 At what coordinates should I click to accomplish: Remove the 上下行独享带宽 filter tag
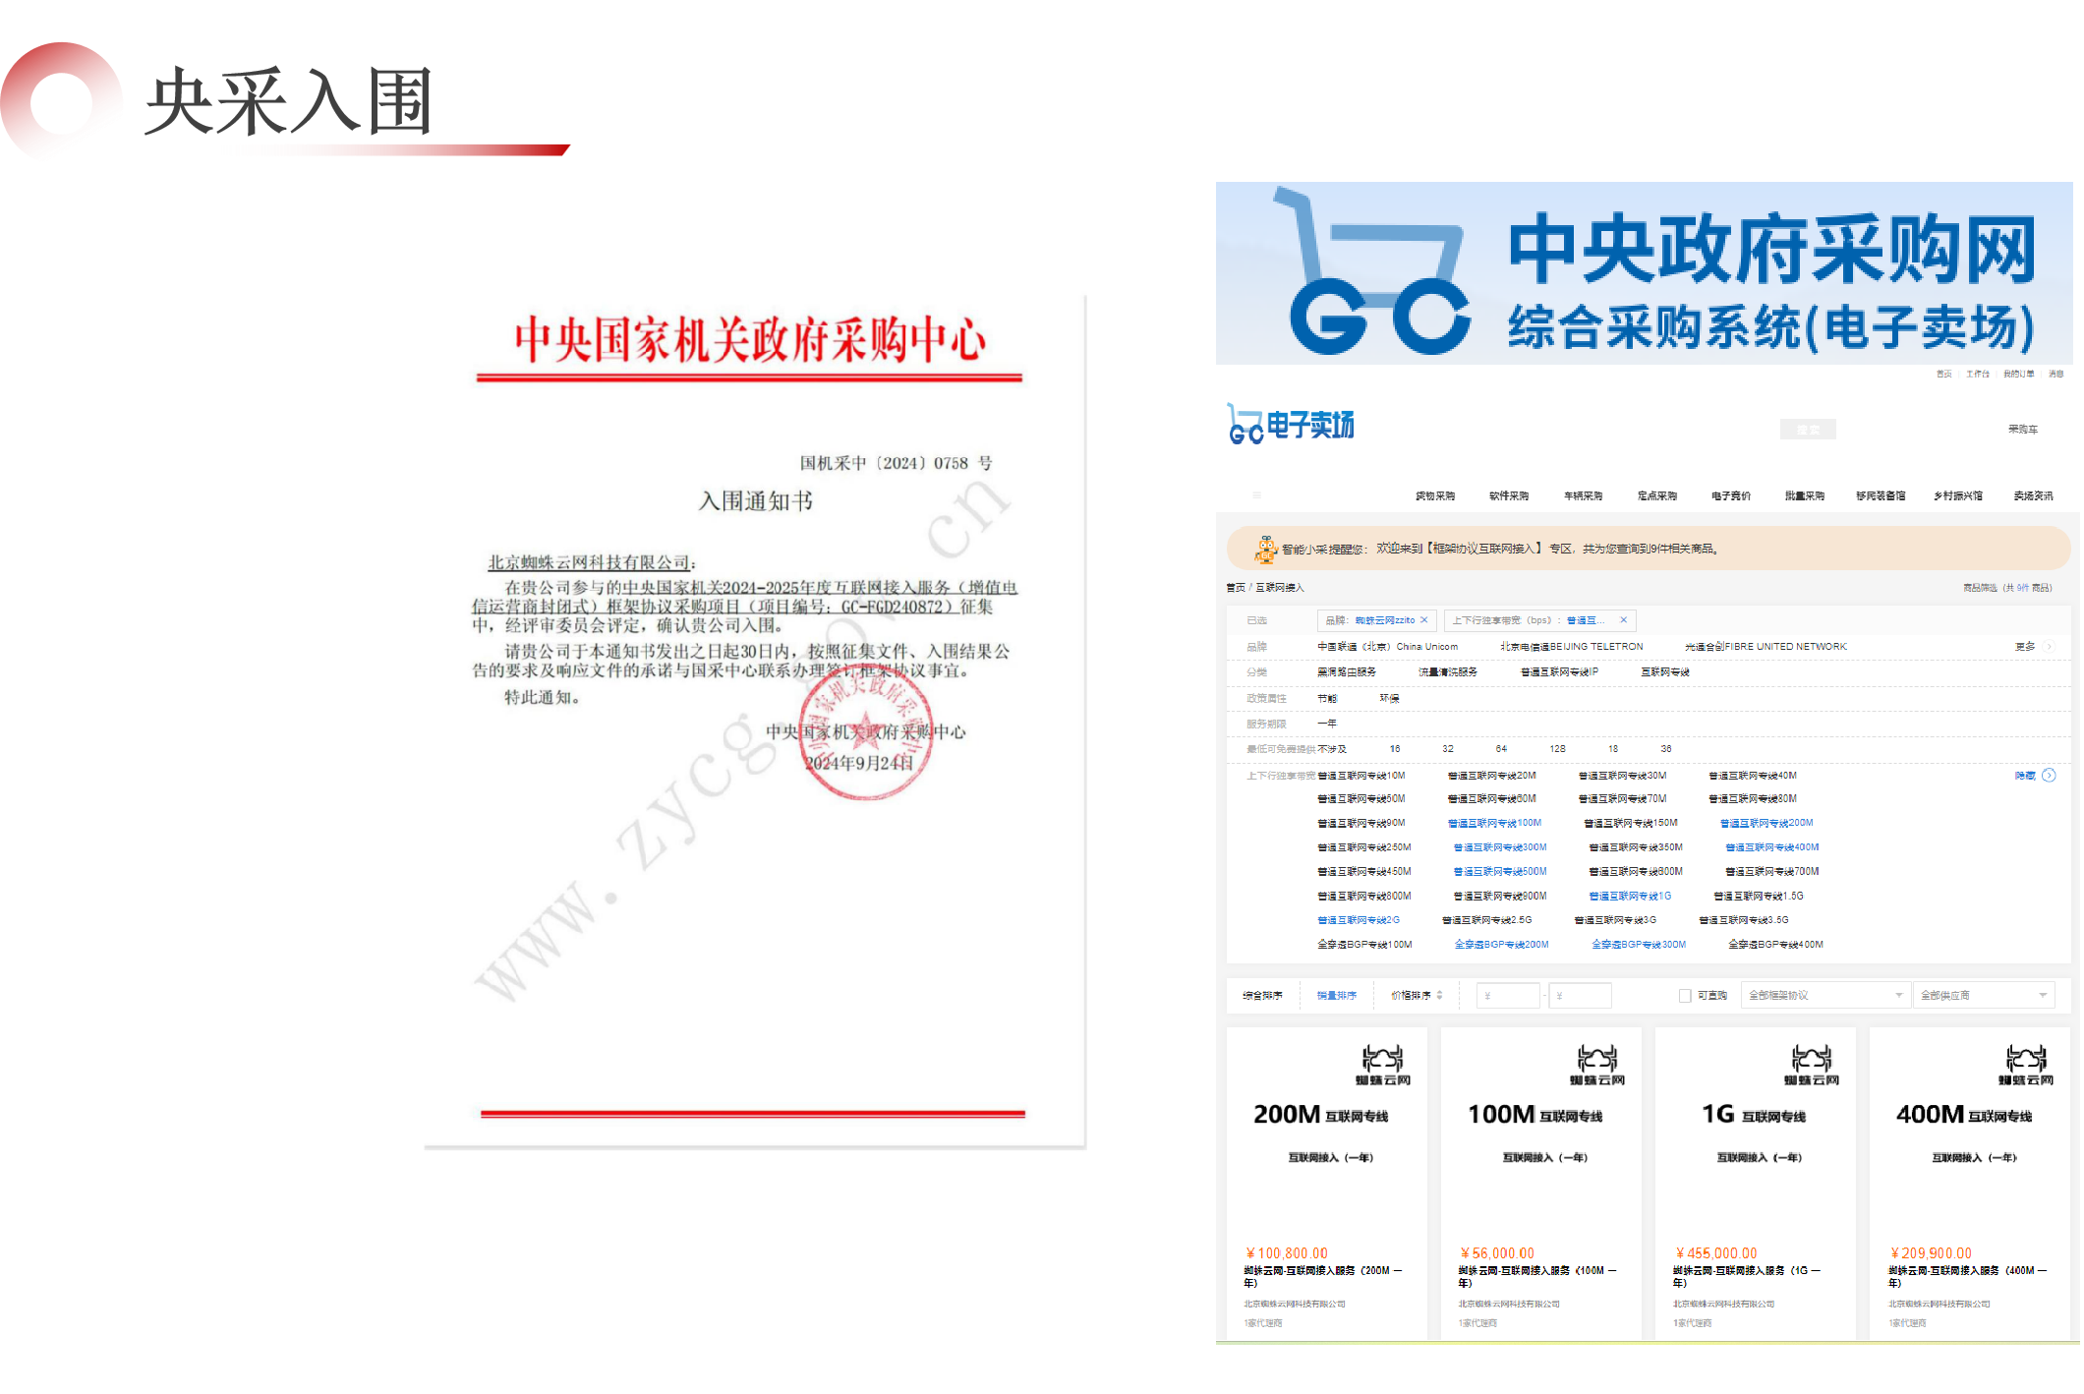pos(1624,620)
